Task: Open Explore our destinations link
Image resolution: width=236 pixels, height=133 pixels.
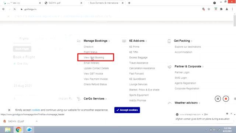Action: [x=188, y=47]
